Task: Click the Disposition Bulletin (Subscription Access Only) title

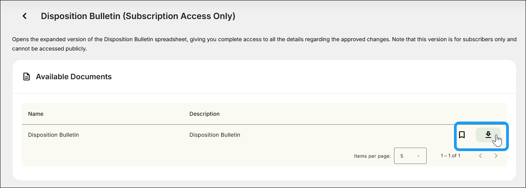Action: click(x=138, y=16)
